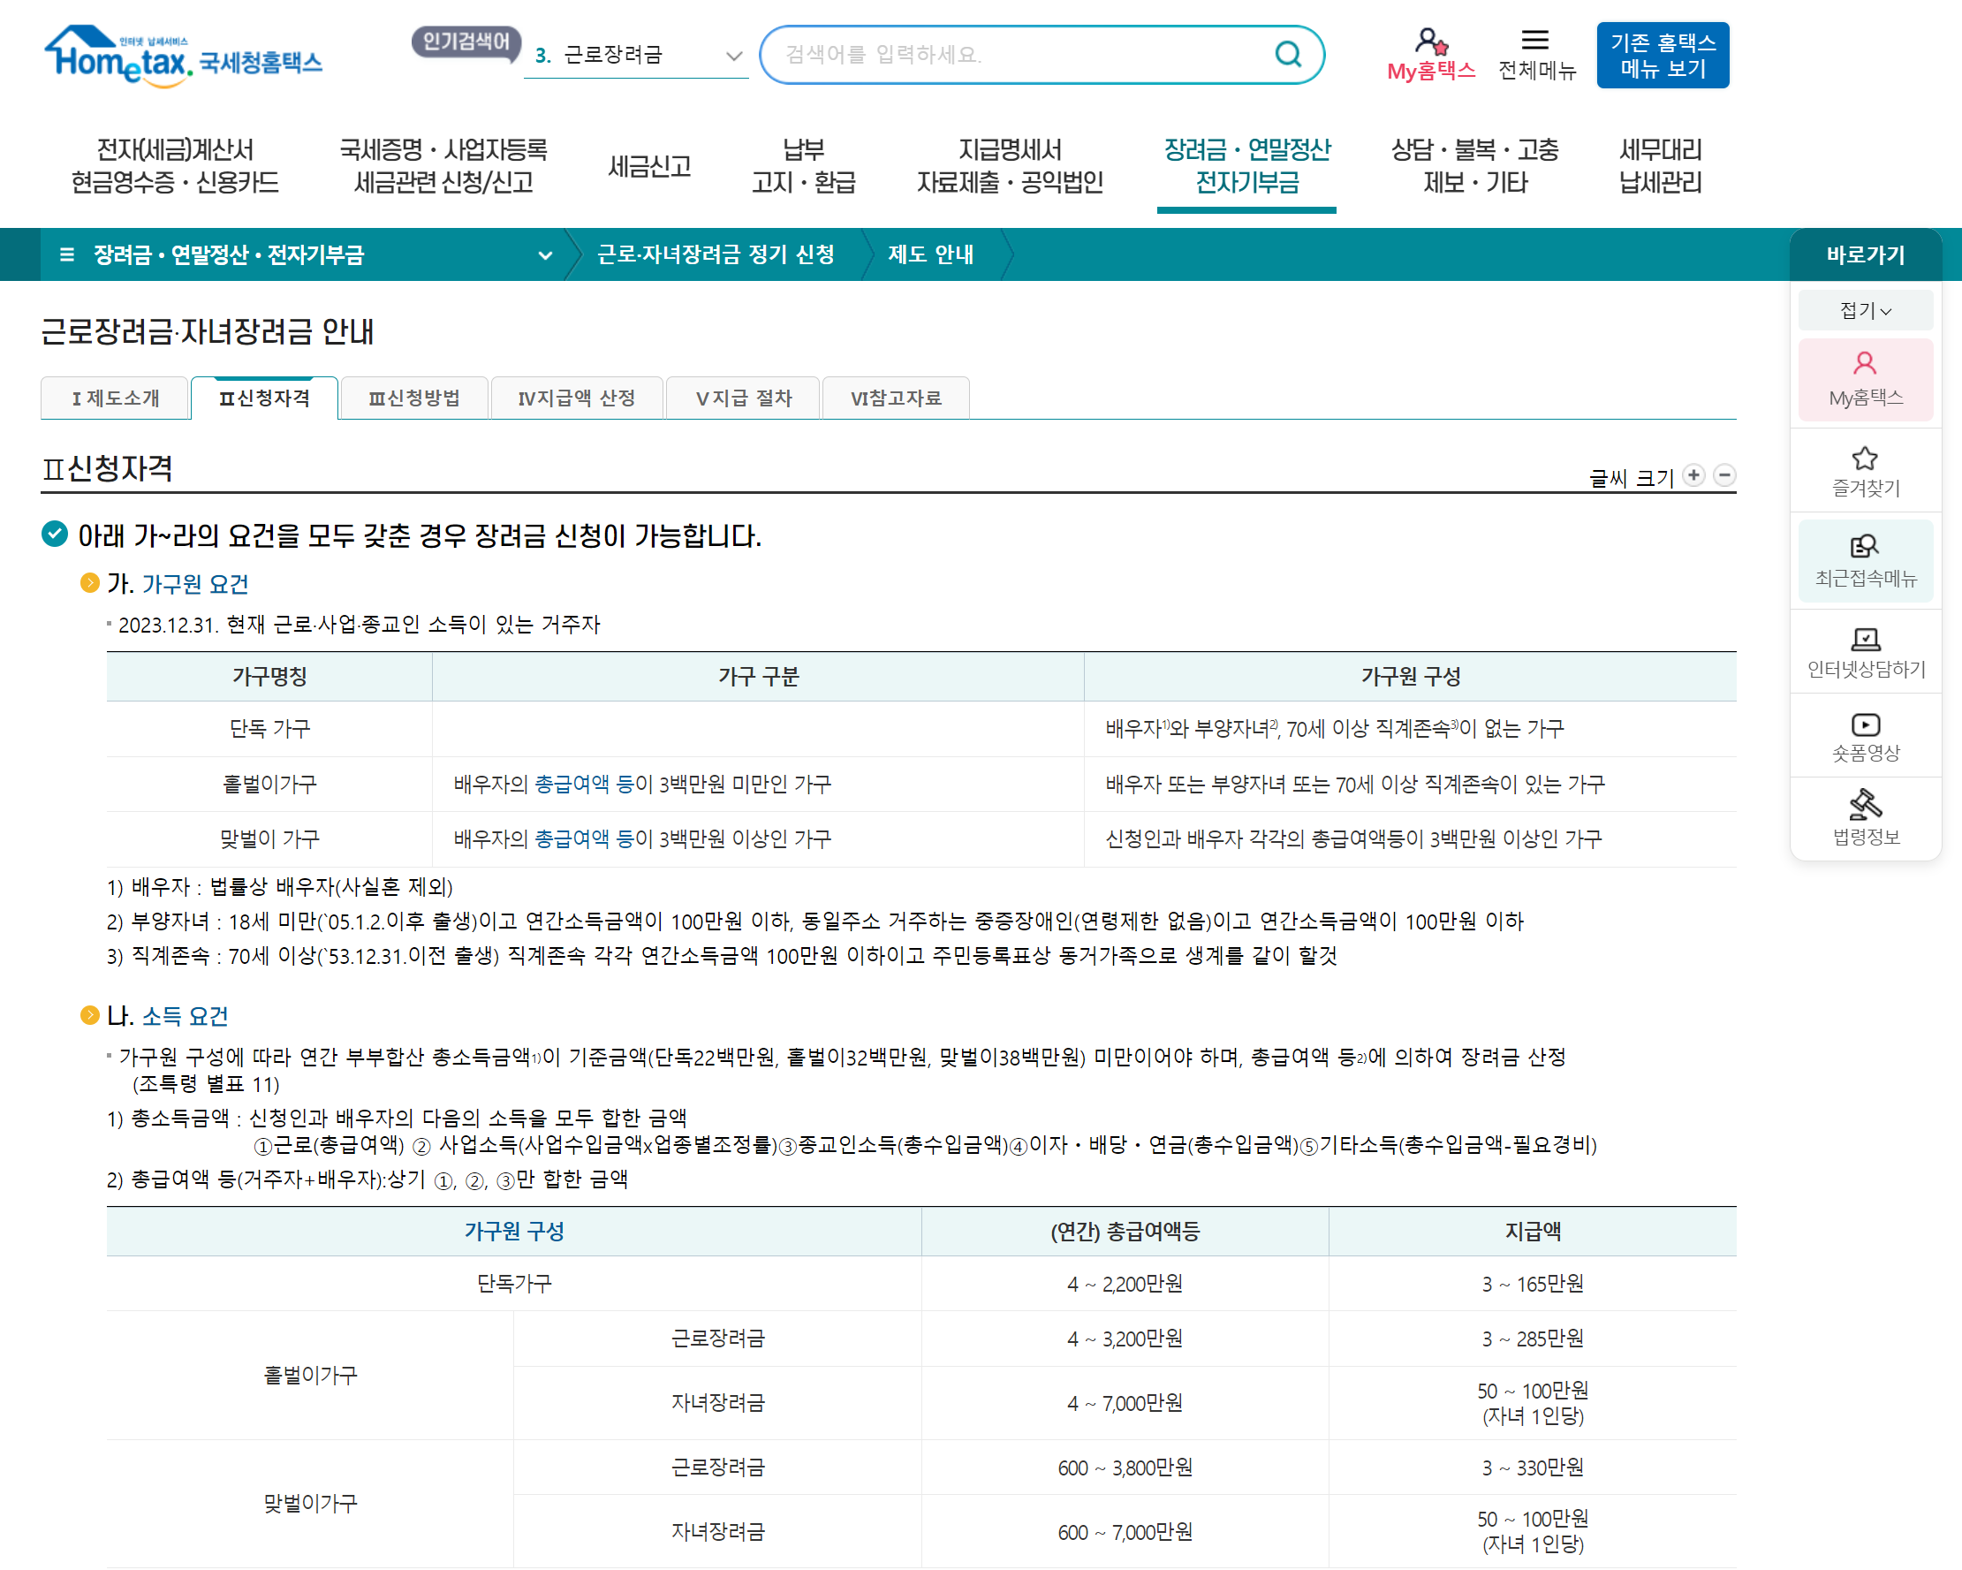Expand the 장려금·연말정산·전자기부금 breadcrumb dropdown
Screen dimensions: 1962x1570
pyautogui.click(x=545, y=254)
